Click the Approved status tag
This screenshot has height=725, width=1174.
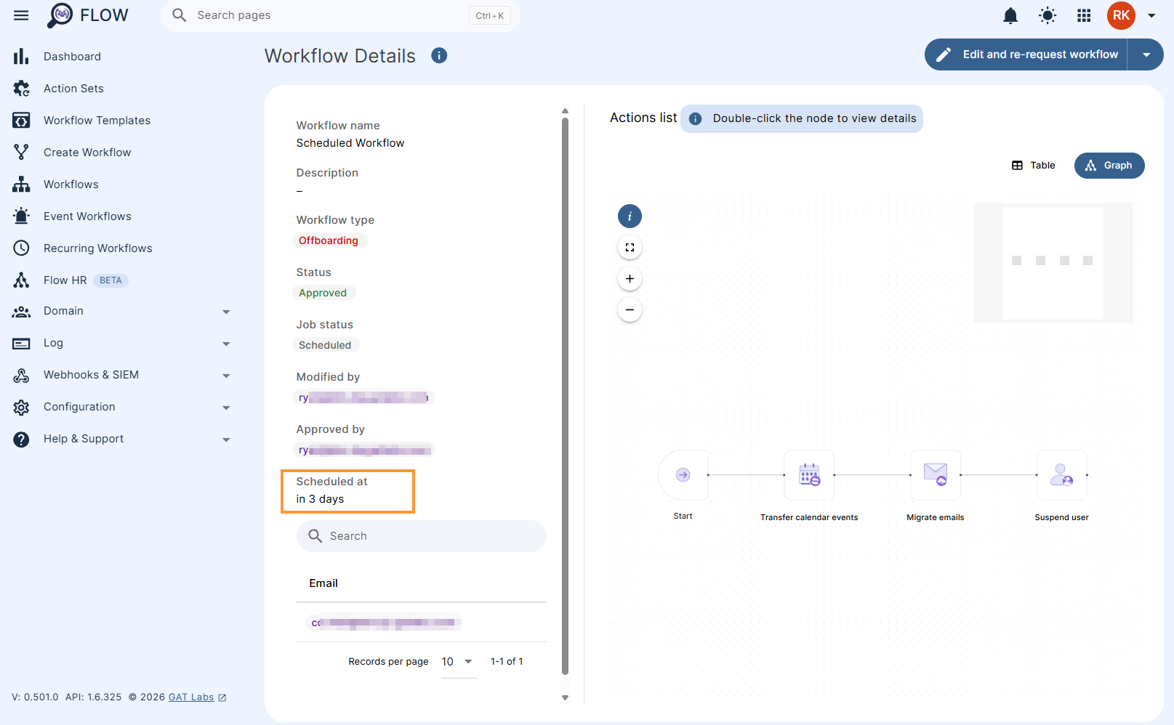(x=323, y=293)
